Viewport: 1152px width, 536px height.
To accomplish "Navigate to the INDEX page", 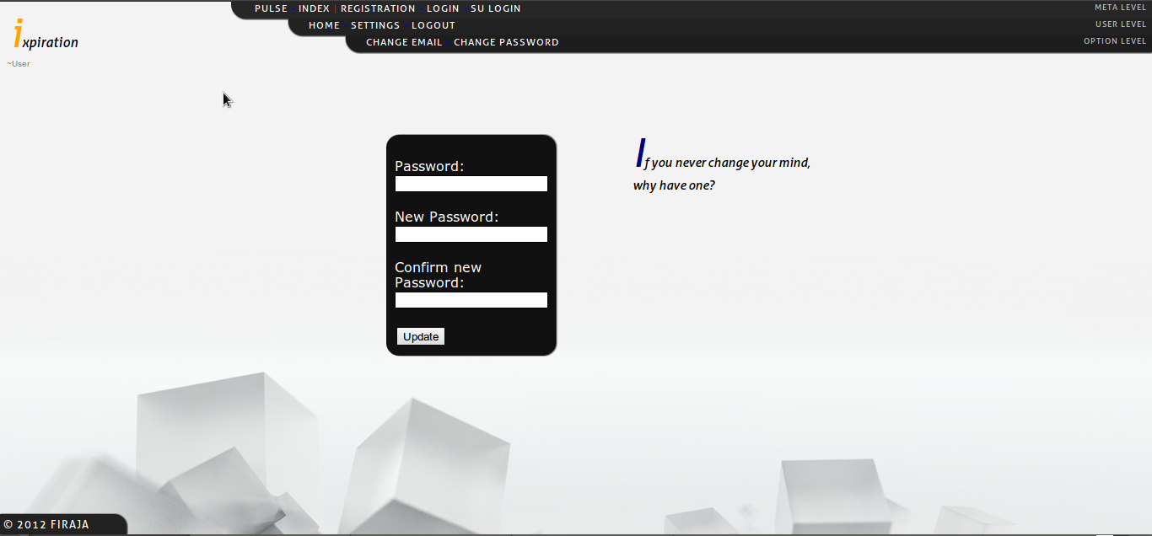I will click(314, 8).
